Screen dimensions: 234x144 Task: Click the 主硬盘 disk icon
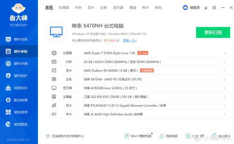click(54, 97)
